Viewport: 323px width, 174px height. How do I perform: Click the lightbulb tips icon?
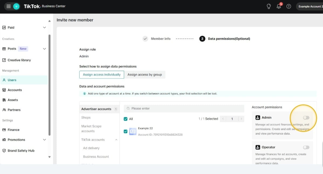268,6
